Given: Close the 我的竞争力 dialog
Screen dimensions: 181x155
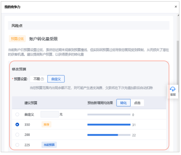Looking at the screenshot, I should 176,7.
